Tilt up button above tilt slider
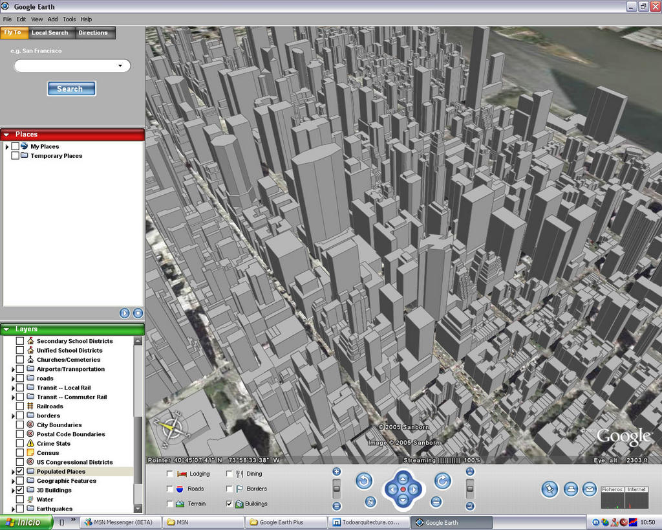Image resolution: width=662 pixels, height=530 pixels. (x=470, y=472)
